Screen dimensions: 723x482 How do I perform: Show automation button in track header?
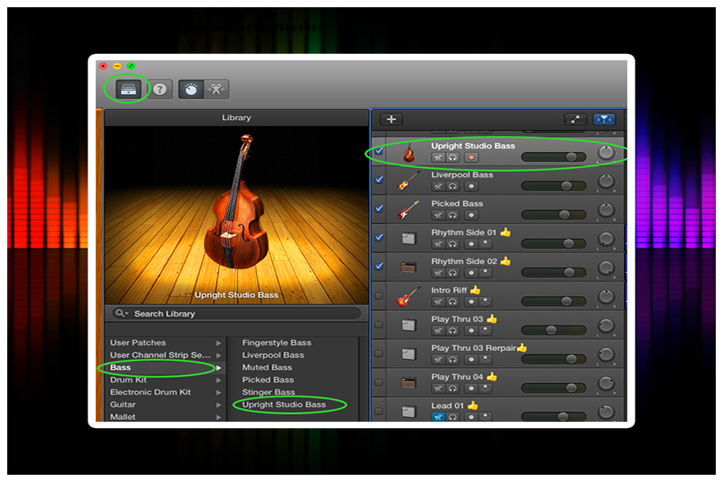(x=575, y=120)
